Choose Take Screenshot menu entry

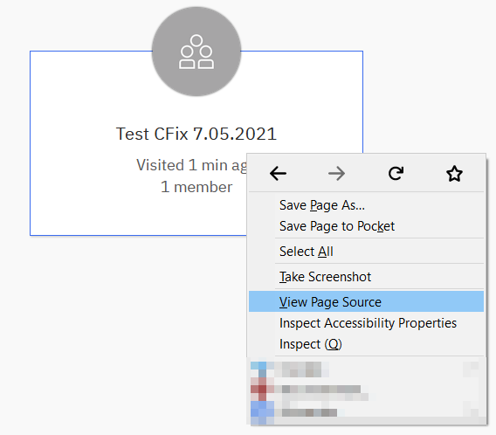coord(366,277)
